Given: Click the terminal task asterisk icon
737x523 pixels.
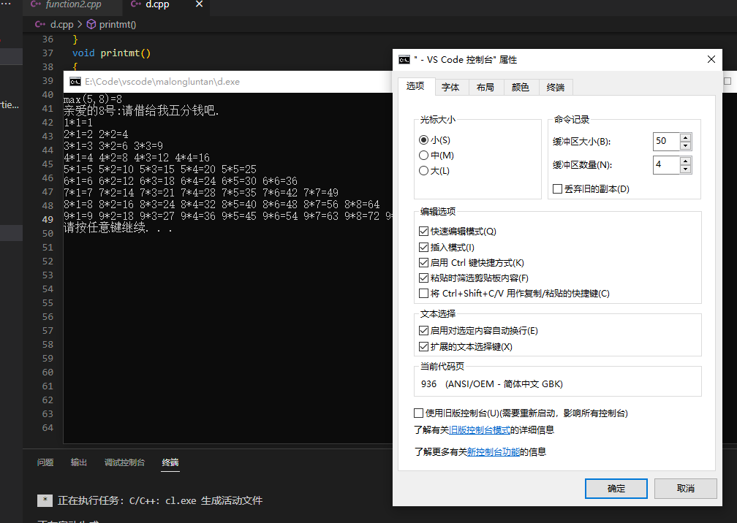Looking at the screenshot, I should (x=45, y=500).
